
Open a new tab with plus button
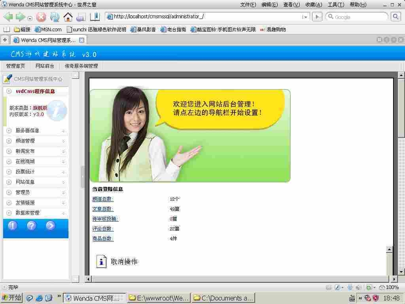click(x=5, y=40)
